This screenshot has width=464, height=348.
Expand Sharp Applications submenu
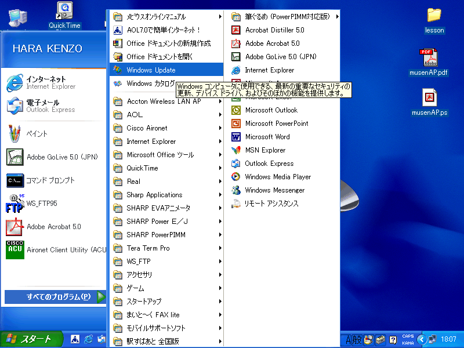(166, 195)
